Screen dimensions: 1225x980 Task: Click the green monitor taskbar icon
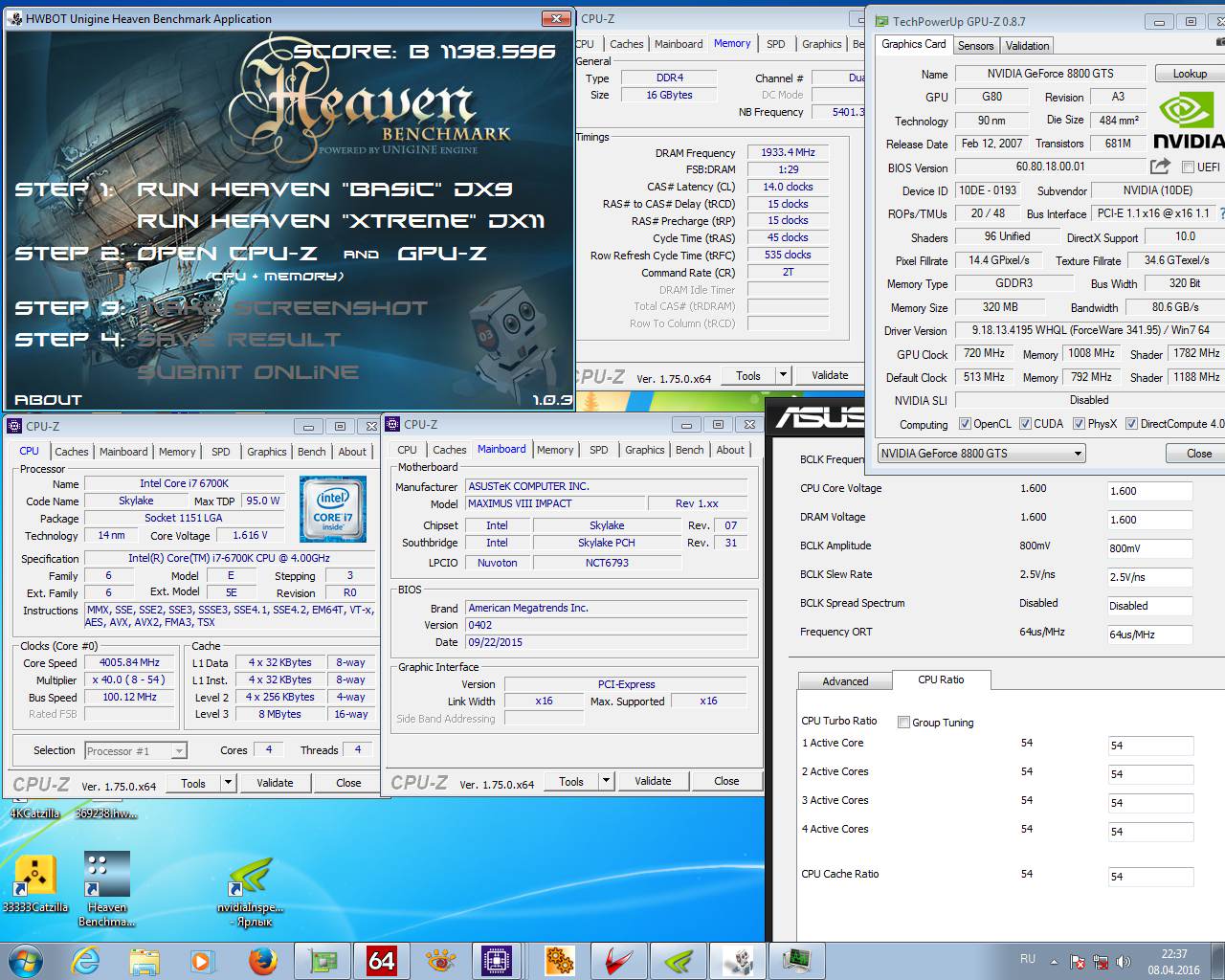pyautogui.click(x=796, y=960)
